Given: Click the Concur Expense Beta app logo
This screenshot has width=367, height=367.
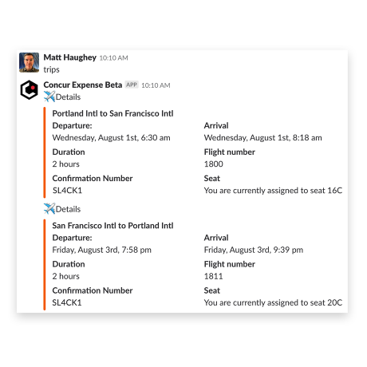Looking at the screenshot, I should point(29,90).
